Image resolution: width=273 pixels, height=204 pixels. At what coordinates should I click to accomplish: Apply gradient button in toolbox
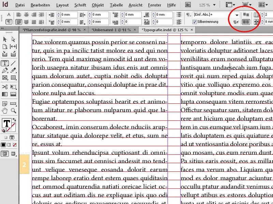click(9, 145)
